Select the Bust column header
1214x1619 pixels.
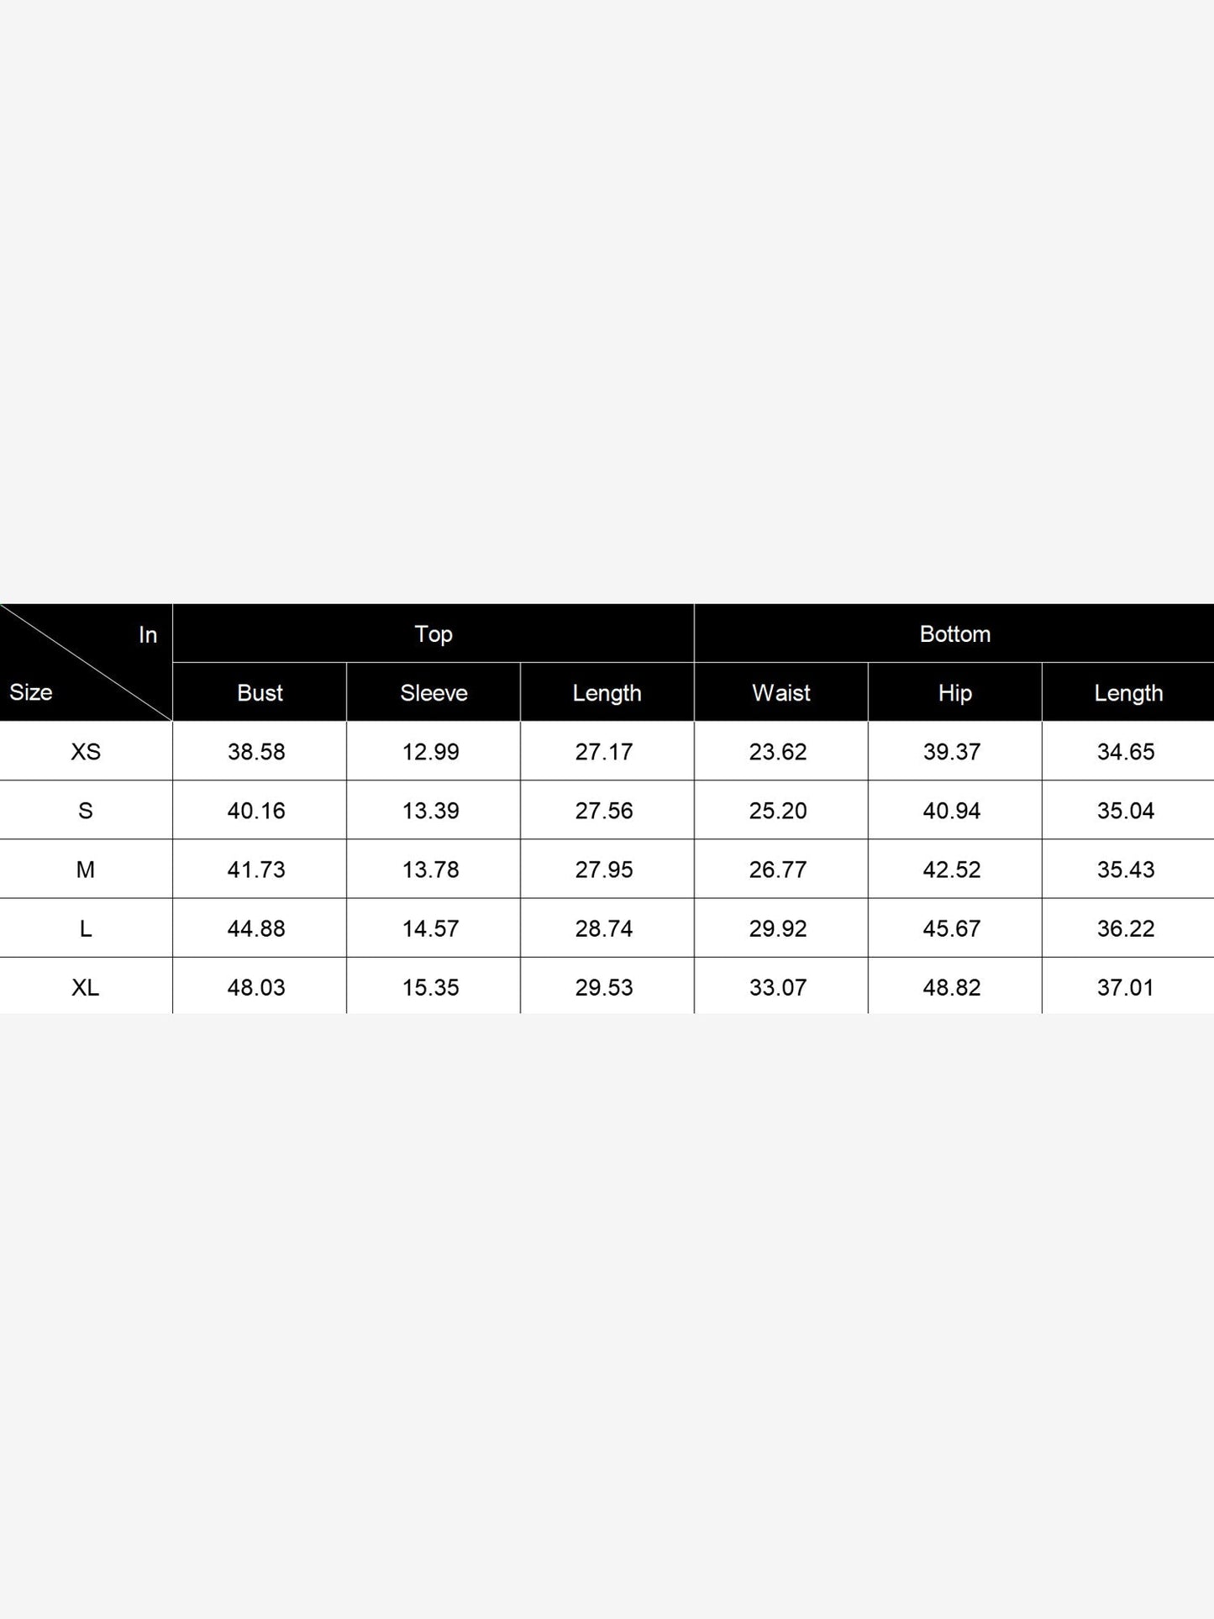(x=260, y=692)
